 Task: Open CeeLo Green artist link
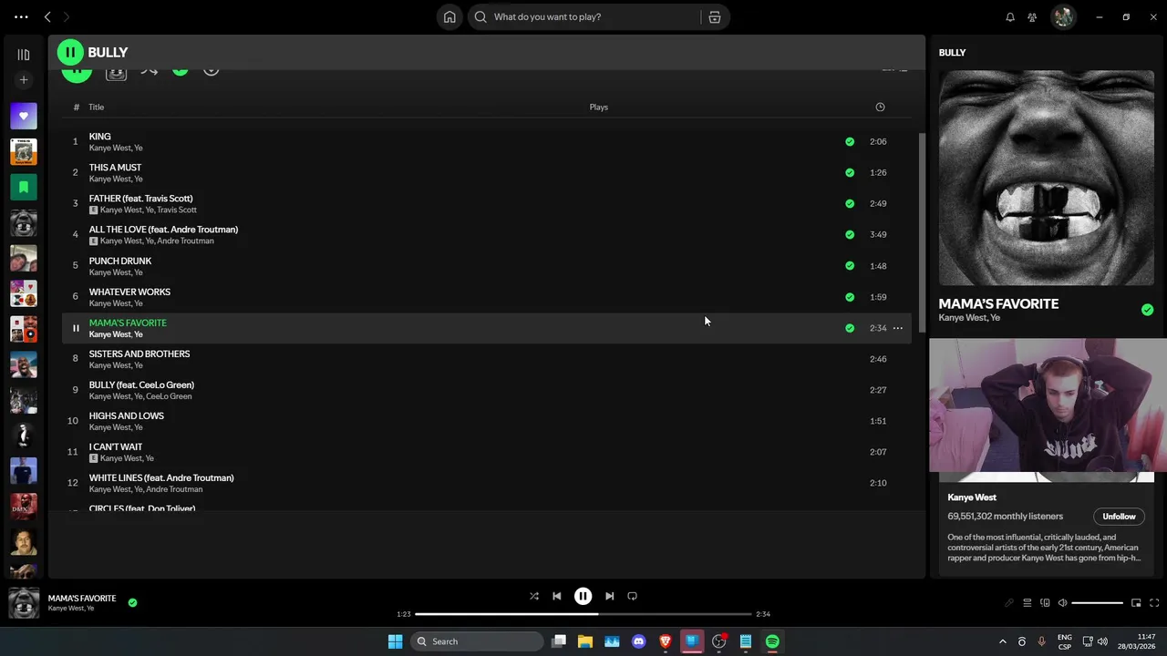coord(169,396)
